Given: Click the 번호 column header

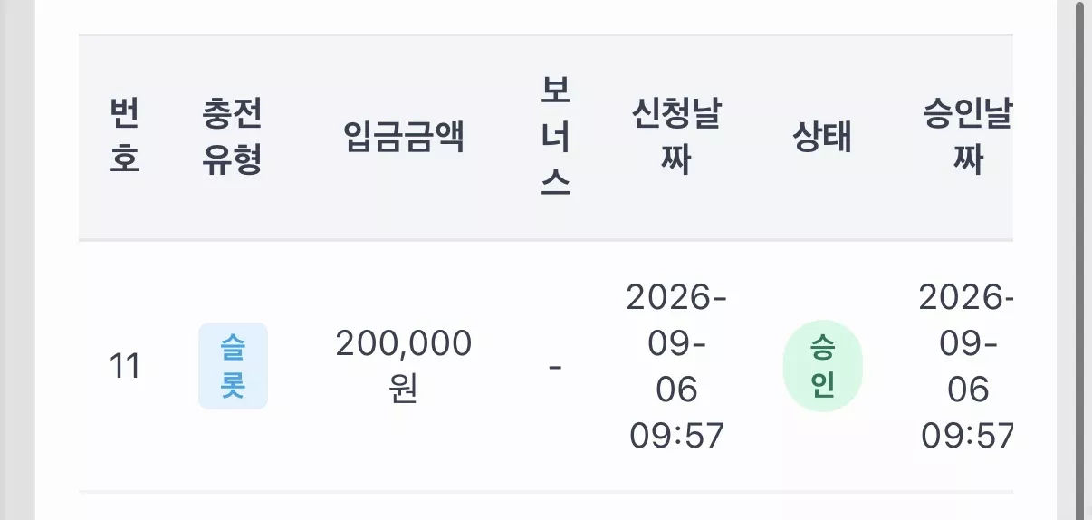Looking at the screenshot, I should tap(124, 138).
